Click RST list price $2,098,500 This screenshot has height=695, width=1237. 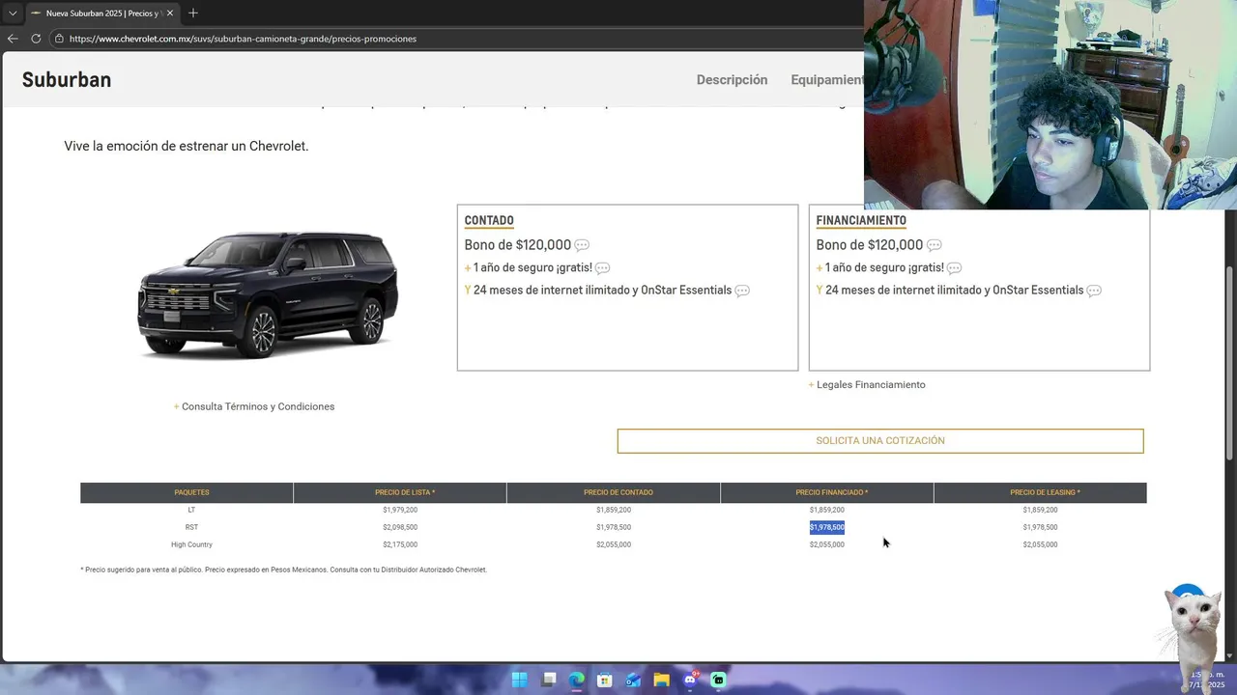[400, 527]
